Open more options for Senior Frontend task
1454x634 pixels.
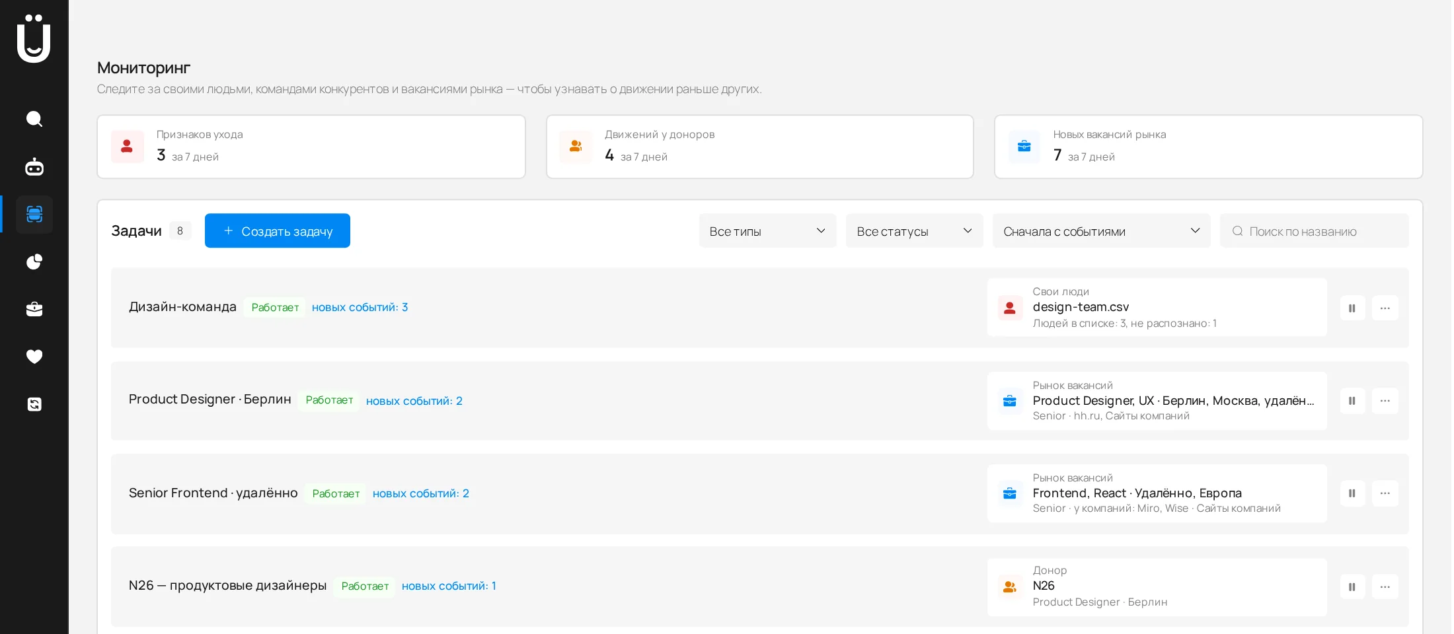[x=1385, y=493]
